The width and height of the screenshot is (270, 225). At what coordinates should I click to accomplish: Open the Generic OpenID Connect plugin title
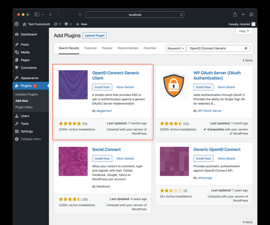click(x=217, y=150)
